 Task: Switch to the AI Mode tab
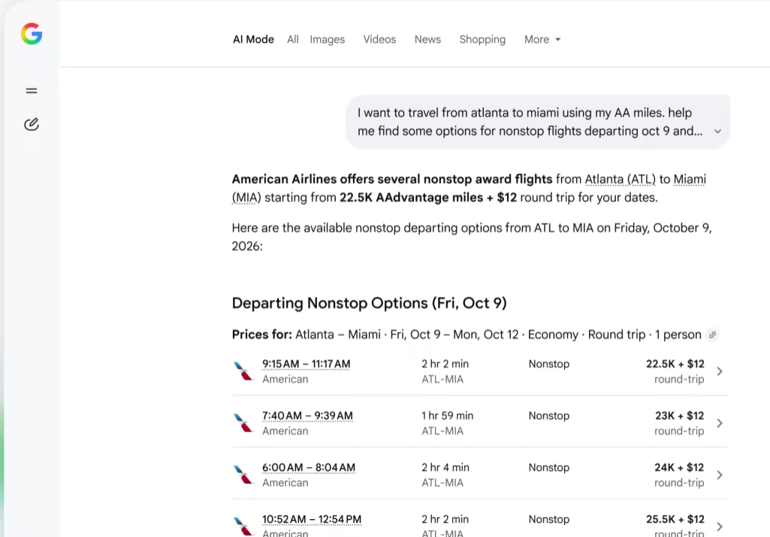point(253,39)
